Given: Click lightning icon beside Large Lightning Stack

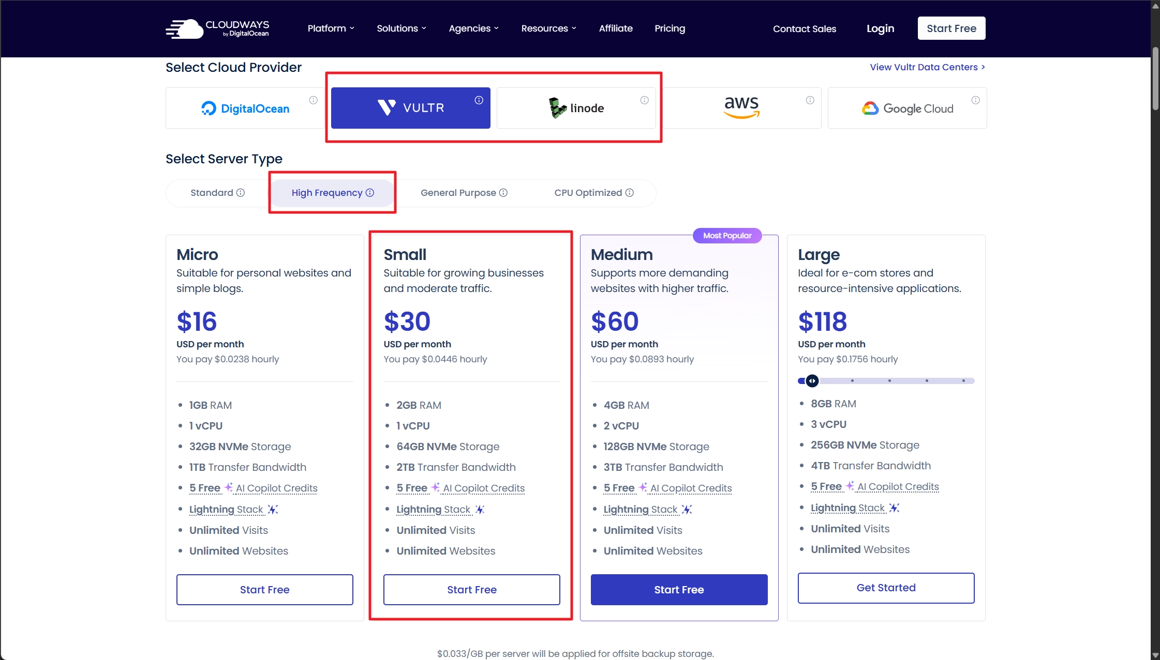Looking at the screenshot, I should click(x=895, y=508).
